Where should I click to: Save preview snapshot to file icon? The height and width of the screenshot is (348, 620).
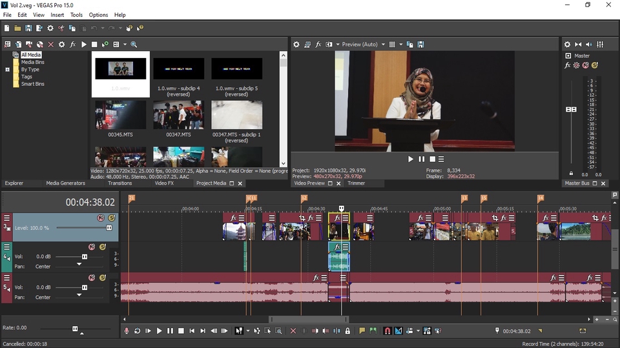pos(420,45)
